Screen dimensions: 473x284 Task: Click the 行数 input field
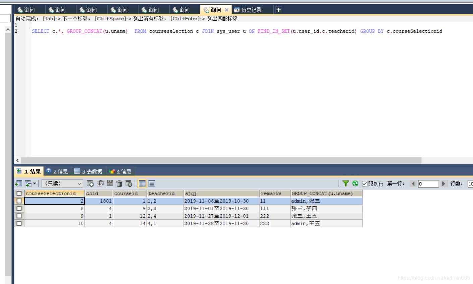[x=470, y=184]
